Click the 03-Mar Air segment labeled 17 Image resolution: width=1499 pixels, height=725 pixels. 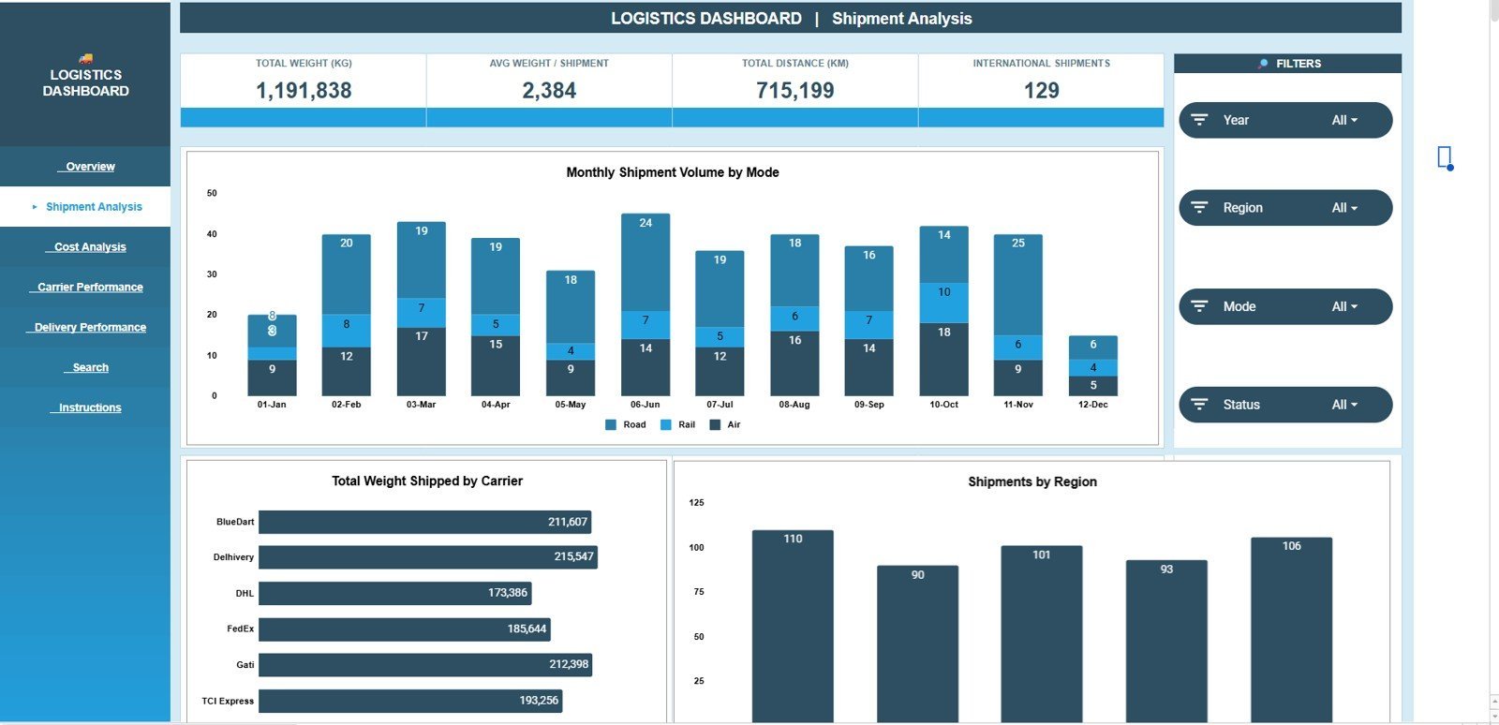pyautogui.click(x=422, y=362)
